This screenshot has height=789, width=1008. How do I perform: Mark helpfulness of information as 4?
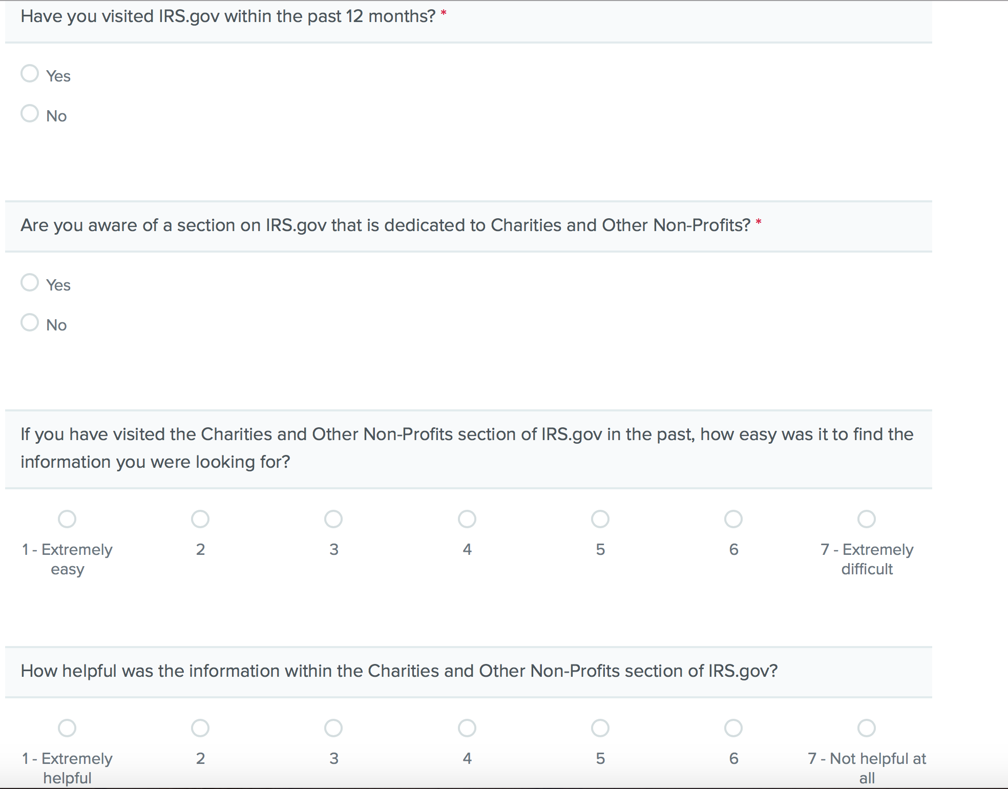(x=467, y=728)
